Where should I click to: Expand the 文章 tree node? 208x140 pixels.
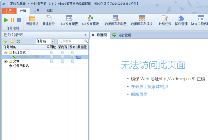coord(6,61)
